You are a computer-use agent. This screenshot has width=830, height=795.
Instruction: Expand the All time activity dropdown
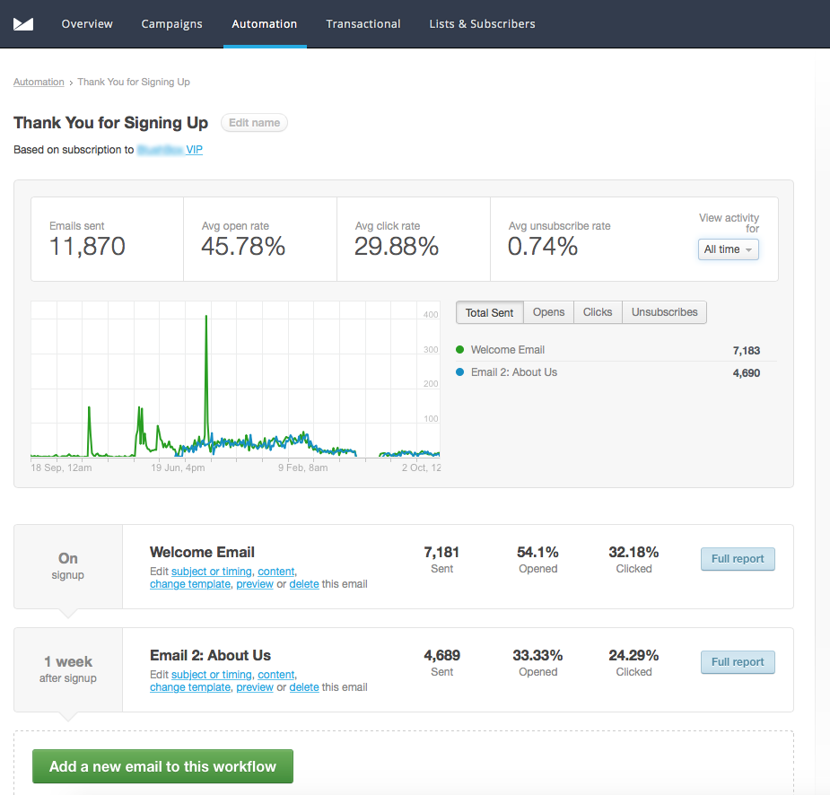tap(728, 249)
